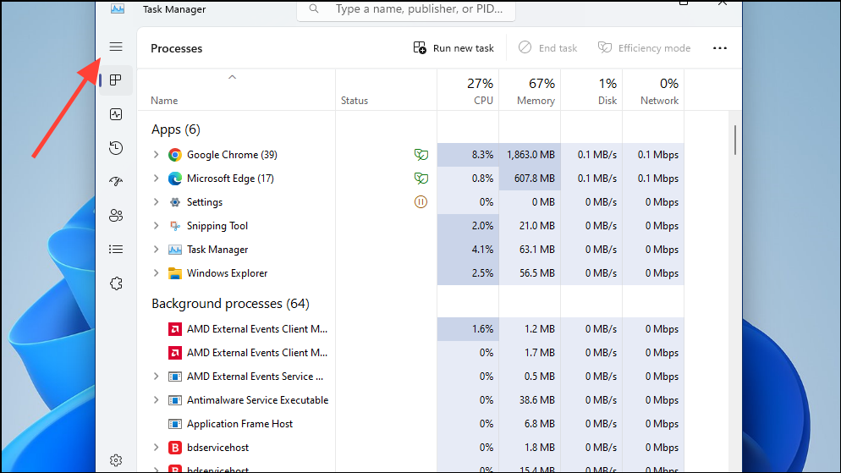Select the Processes sidebar icon
The width and height of the screenshot is (841, 473).
116,80
